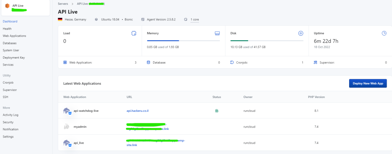Click the green SSL lock status icon
Screen dimensions: 392x154
click(x=217, y=111)
